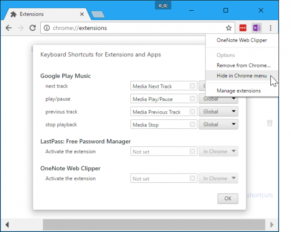Go back using the back arrow
The height and width of the screenshot is (232, 291).
9,28
